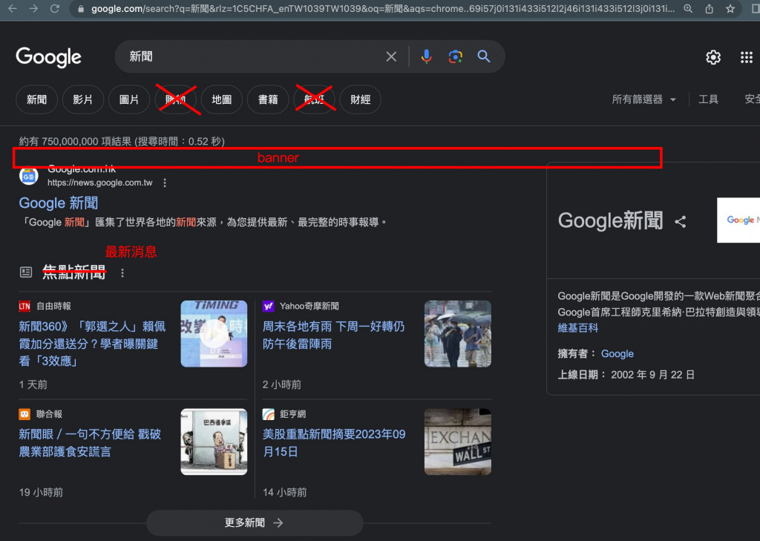760x541 pixels.
Task: Click the 更多新聞 button
Action: pos(255,522)
